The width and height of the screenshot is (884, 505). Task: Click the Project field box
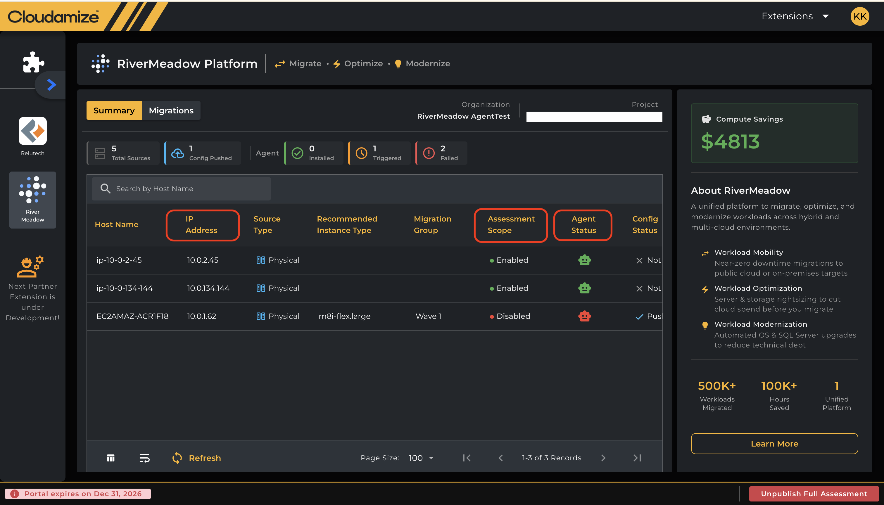point(594,117)
